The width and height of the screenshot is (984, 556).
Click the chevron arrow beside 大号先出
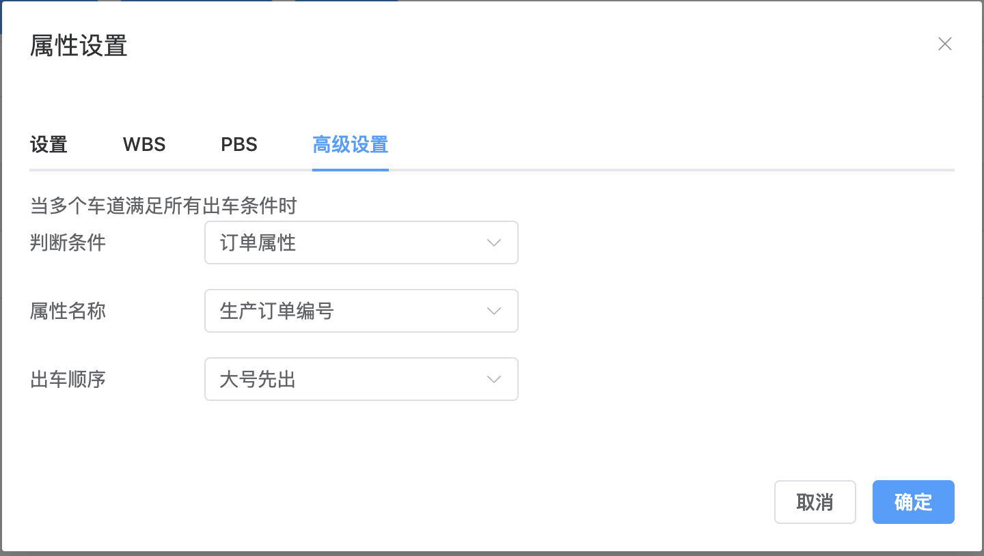coord(494,379)
